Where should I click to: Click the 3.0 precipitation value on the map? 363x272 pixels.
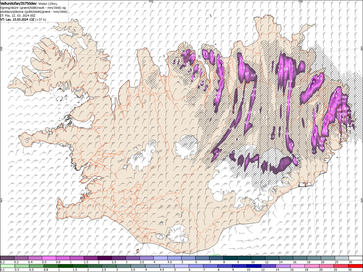313,82
